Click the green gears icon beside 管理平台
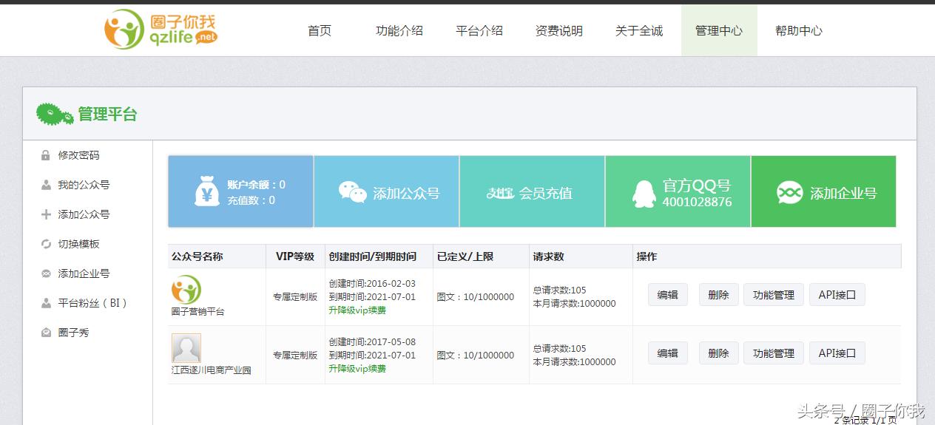This screenshot has width=935, height=425. (55, 114)
